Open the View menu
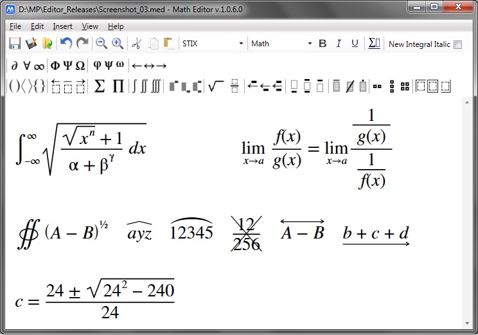The image size is (478, 335). tap(90, 26)
